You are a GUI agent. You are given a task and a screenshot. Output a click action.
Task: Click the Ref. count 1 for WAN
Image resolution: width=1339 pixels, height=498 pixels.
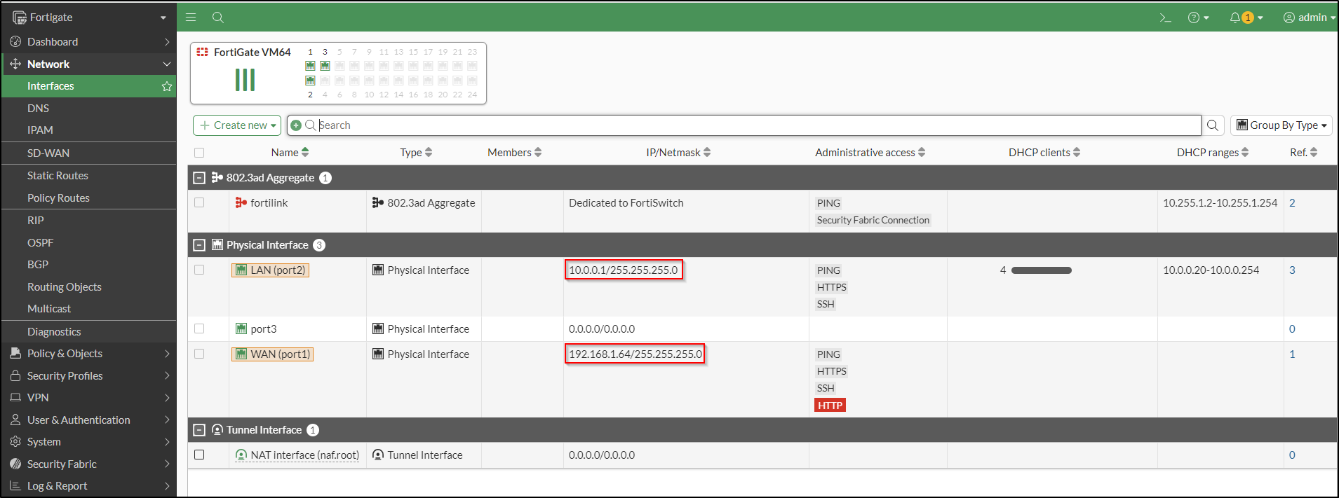(x=1292, y=354)
